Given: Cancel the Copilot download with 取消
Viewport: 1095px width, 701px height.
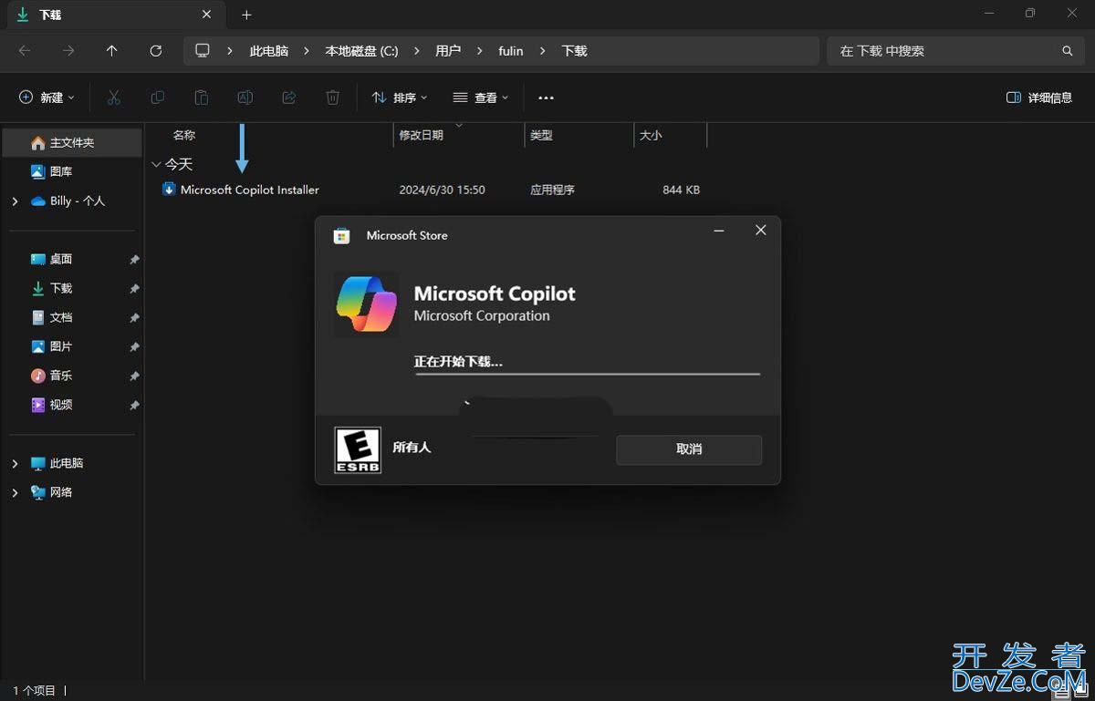Looking at the screenshot, I should click(689, 449).
